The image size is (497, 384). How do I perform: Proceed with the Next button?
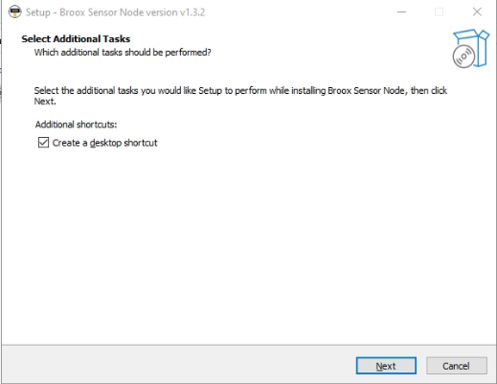(x=386, y=366)
